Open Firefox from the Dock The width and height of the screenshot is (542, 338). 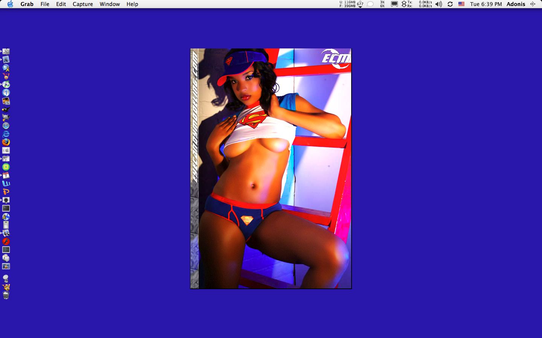[6, 142]
